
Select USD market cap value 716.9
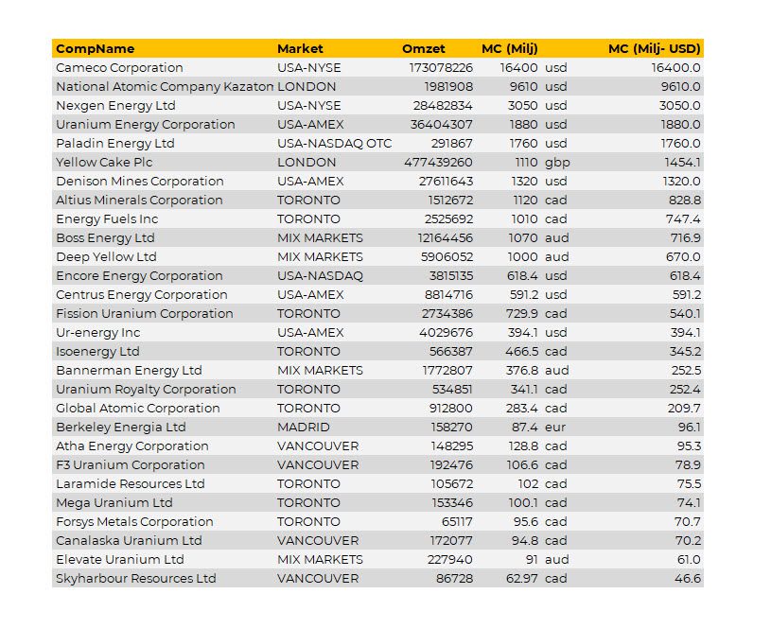click(686, 238)
